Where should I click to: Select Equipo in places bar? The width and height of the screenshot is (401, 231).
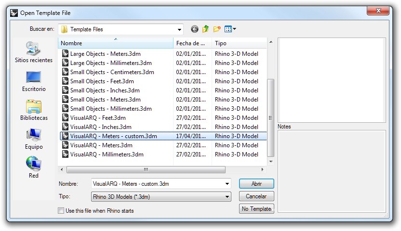click(33, 139)
